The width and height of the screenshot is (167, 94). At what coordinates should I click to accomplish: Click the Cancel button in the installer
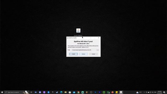click(x=93, y=54)
